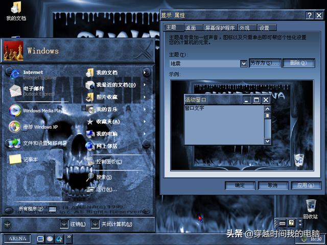The width and height of the screenshot is (327, 245).
Task: Open 电子邮件 Outlook Express entry
Action: [x=31, y=91]
